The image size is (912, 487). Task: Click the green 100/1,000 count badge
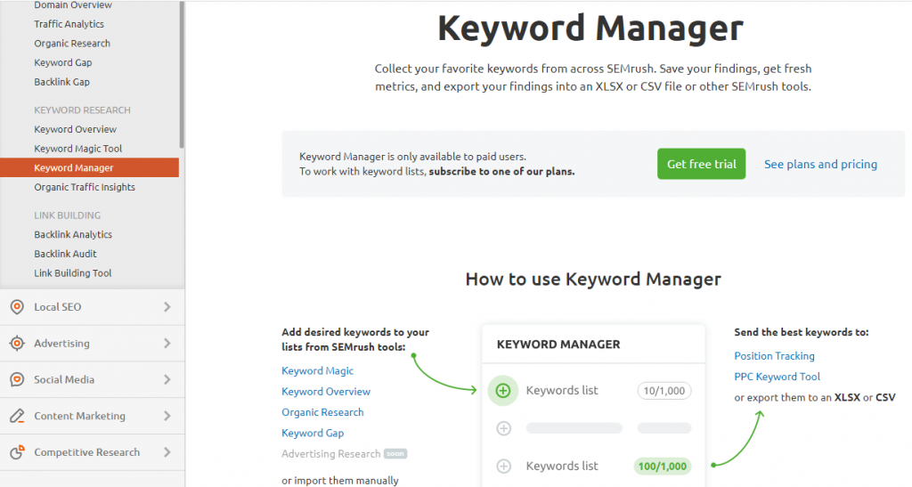pyautogui.click(x=662, y=467)
